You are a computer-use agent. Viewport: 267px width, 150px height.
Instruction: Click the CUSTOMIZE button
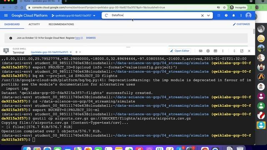pos(242,24)
